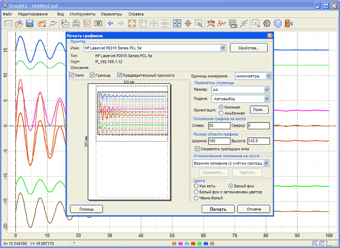Image resolution: width=340 pixels, height=248 pixels.
Task: Click the settings gear toolbar icon
Action: point(267,23)
